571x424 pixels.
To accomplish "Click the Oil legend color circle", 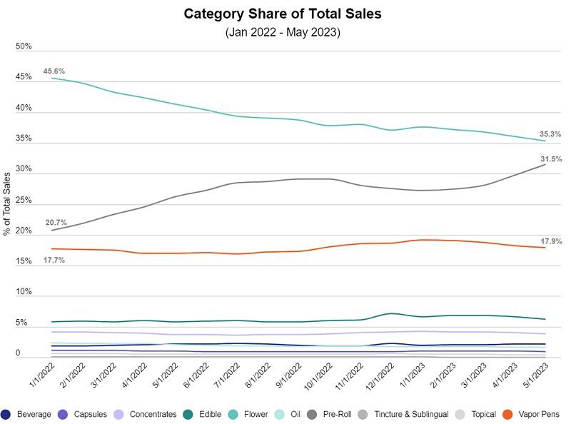I will (278, 414).
